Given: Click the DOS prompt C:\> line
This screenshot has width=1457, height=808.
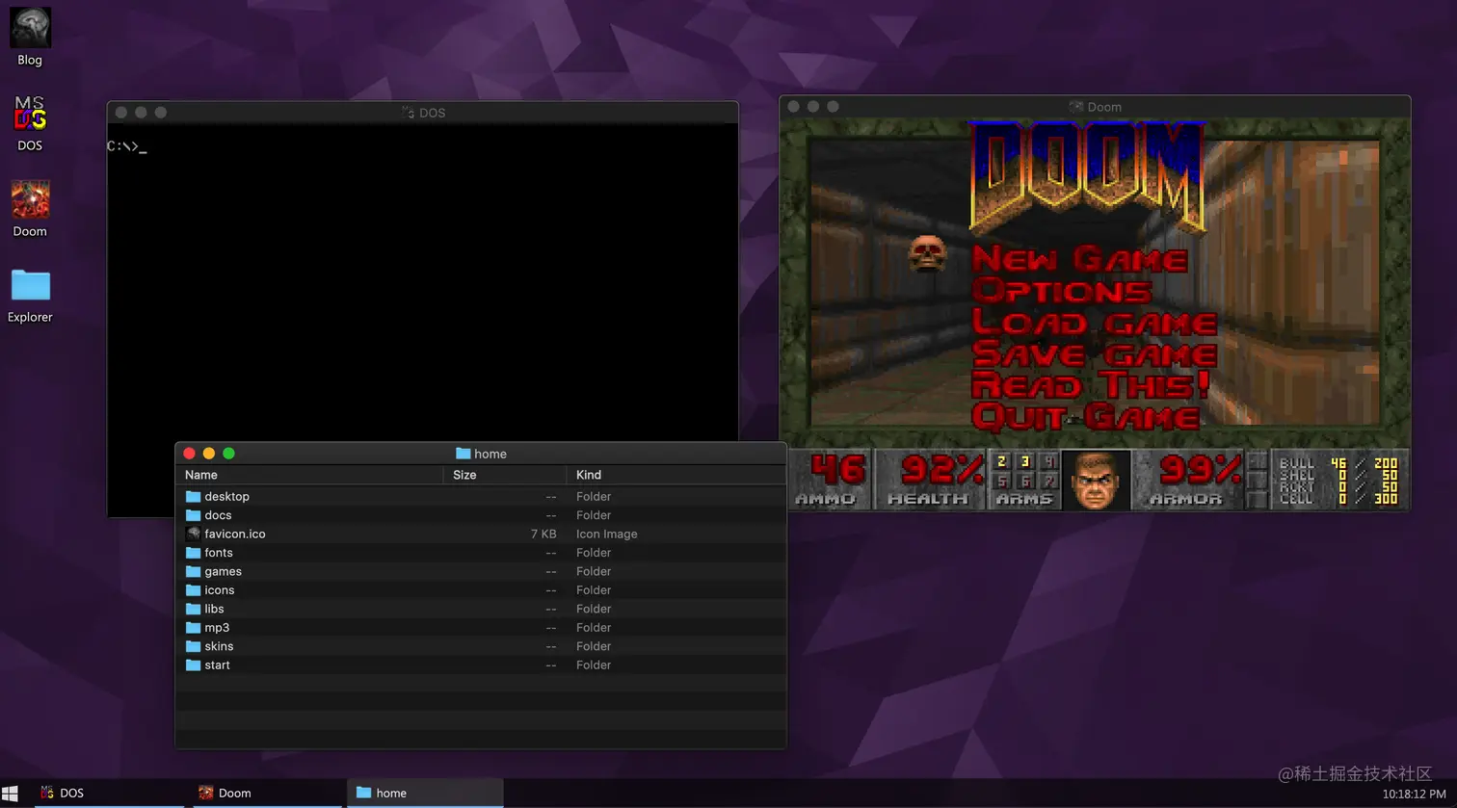Looking at the screenshot, I should coord(127,147).
